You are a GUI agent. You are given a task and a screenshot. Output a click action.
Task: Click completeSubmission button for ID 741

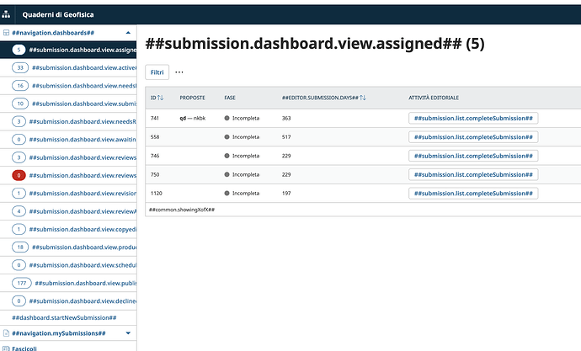point(473,118)
